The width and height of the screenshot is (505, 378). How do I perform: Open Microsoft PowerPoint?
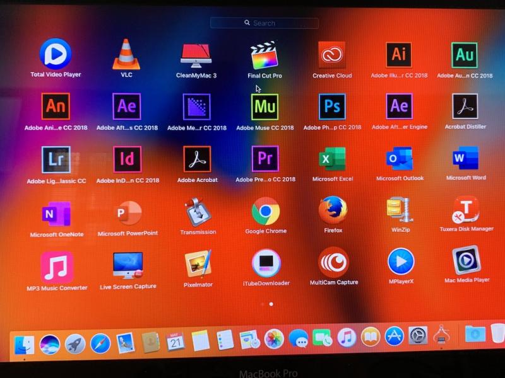click(128, 213)
